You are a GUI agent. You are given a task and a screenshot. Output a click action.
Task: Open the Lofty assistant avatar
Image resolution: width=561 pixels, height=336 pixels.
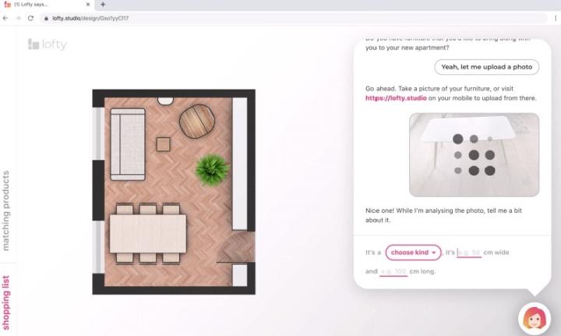click(x=535, y=318)
